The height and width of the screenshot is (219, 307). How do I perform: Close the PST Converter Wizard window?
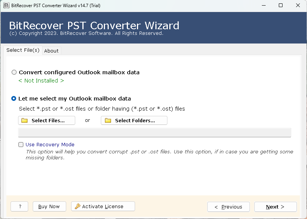298,5
